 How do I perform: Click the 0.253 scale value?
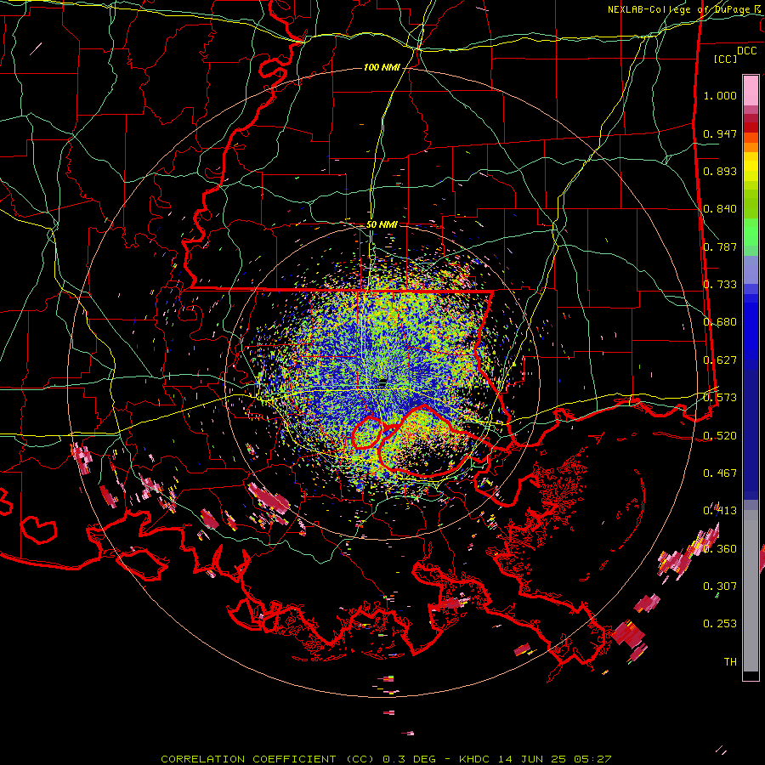pyautogui.click(x=720, y=624)
